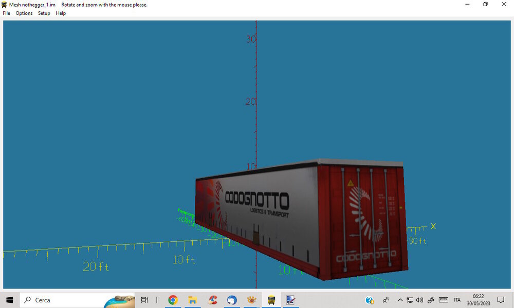Close the mesh viewer window
Screen dimensions: 514x308
(504, 4)
